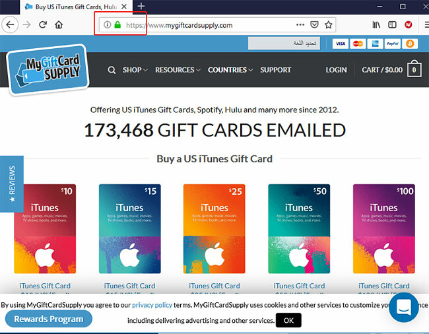Screen dimensions: 429x334
Task: Open a new tab with plus button
Action: coord(141,7)
